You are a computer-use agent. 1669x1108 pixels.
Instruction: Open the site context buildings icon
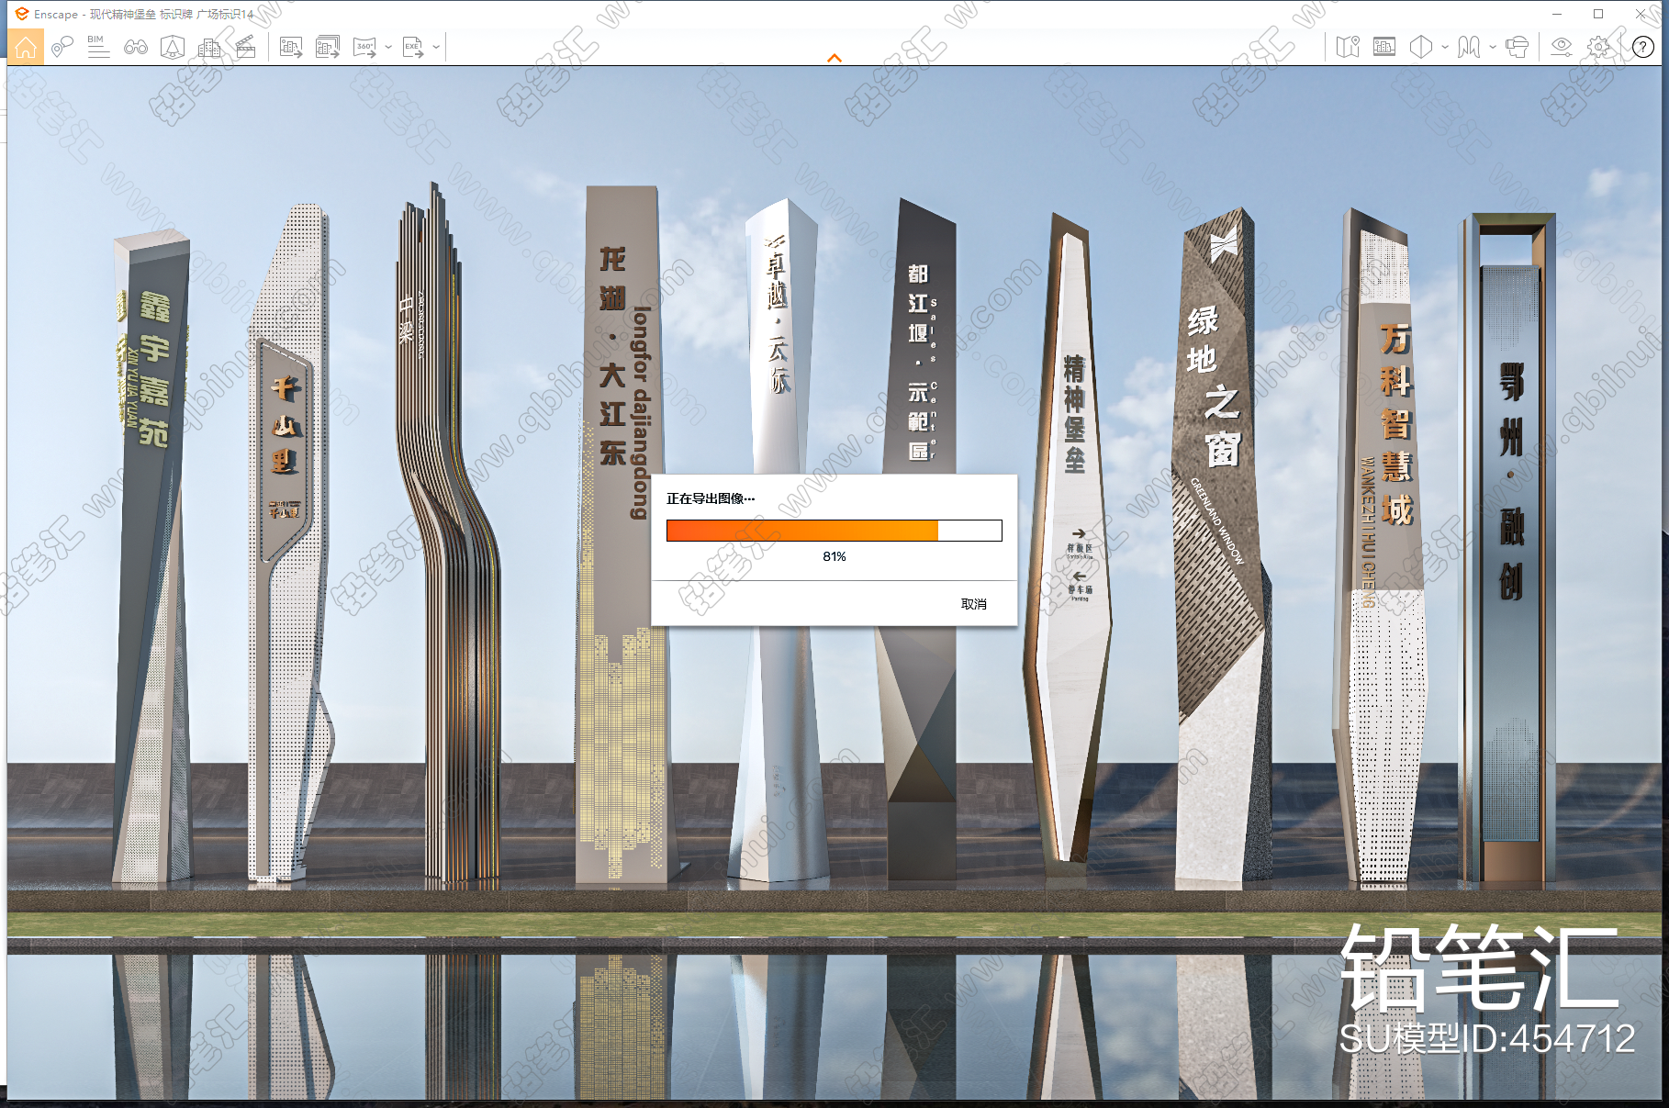(x=209, y=47)
